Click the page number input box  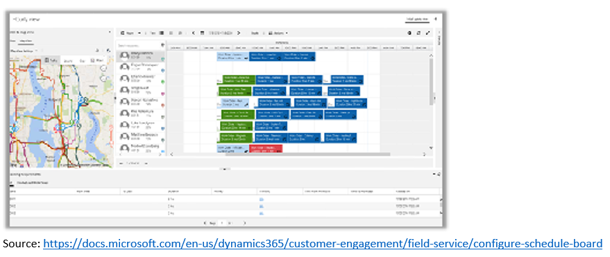pyautogui.click(x=223, y=223)
